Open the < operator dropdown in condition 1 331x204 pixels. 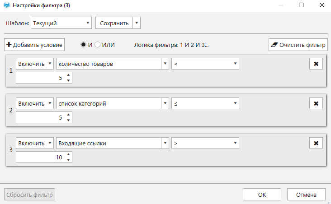pyautogui.click(x=205, y=64)
